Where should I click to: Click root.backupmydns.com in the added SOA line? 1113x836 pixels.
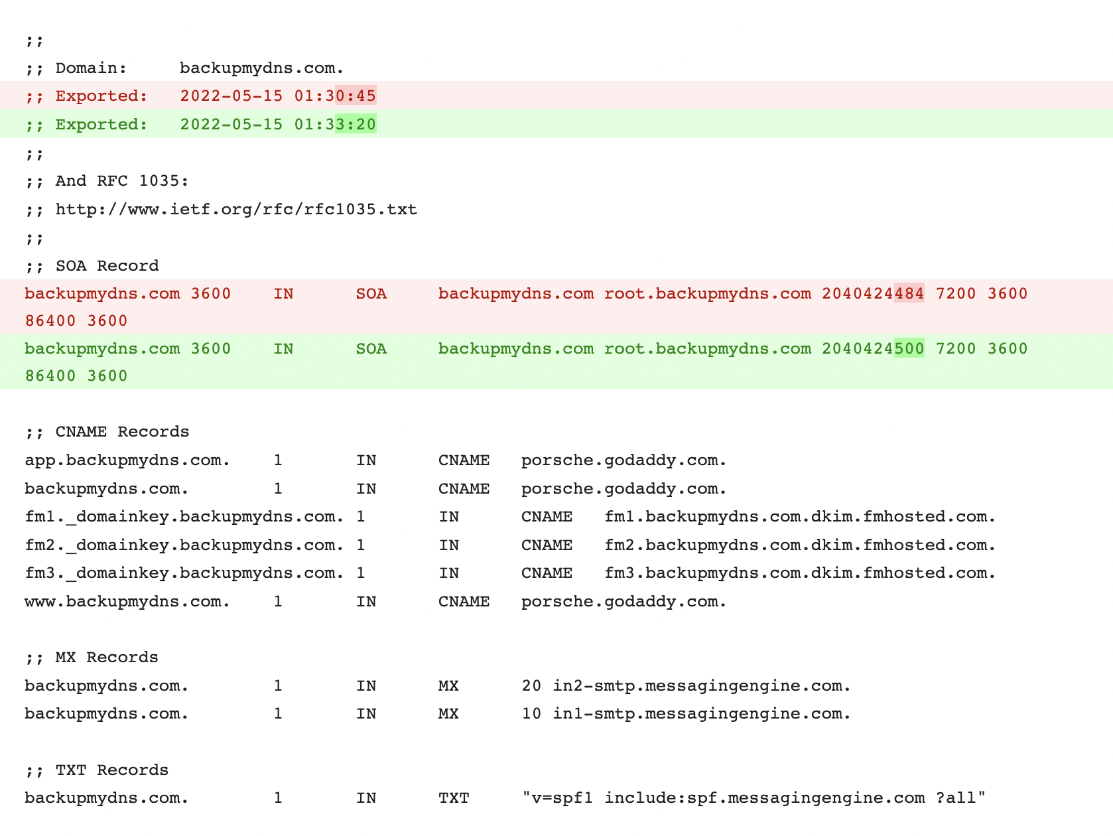708,348
